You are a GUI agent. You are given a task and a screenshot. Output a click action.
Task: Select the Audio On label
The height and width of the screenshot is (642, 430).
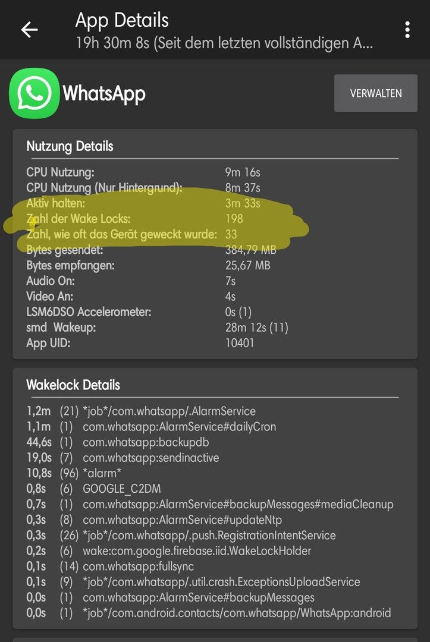[51, 281]
